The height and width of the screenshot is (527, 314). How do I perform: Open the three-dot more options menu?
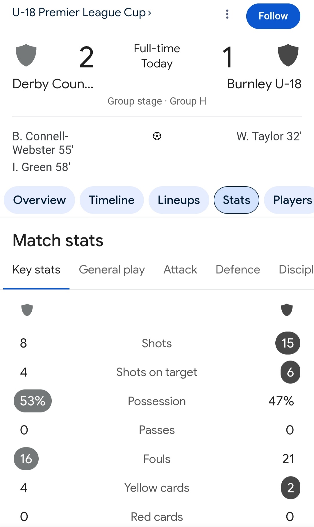(227, 14)
